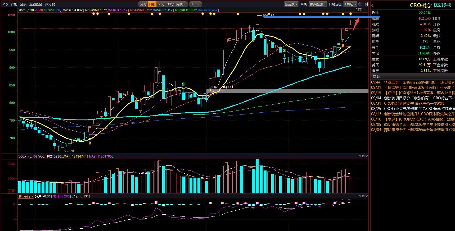Switch to 60分 period chart
455x231 pixels.
click(161, 4)
